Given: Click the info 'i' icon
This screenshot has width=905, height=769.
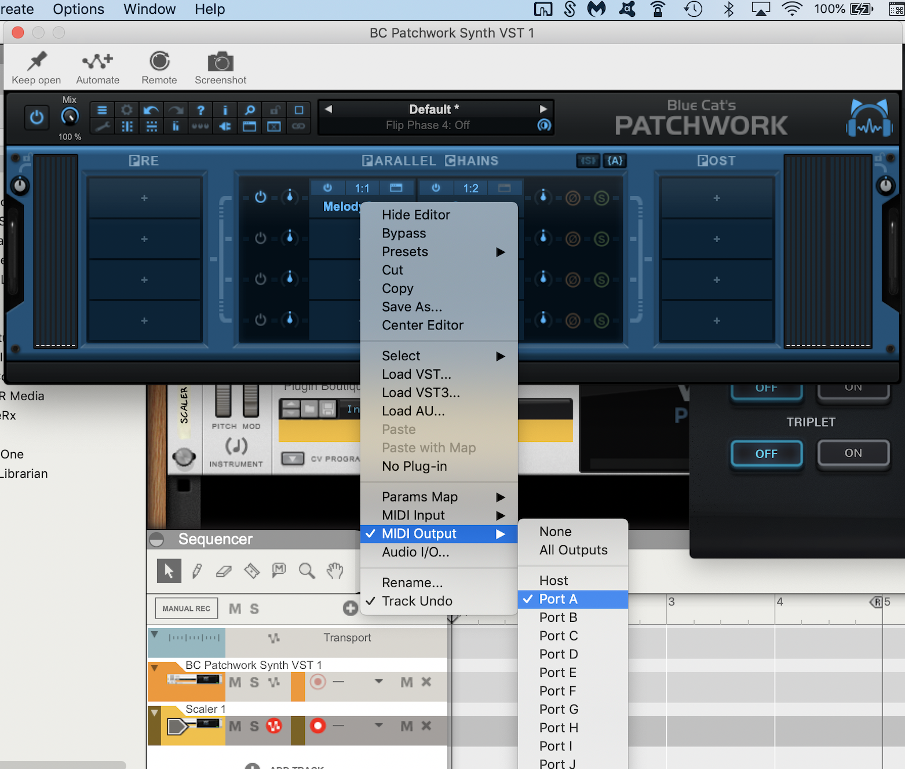Looking at the screenshot, I should click(225, 110).
